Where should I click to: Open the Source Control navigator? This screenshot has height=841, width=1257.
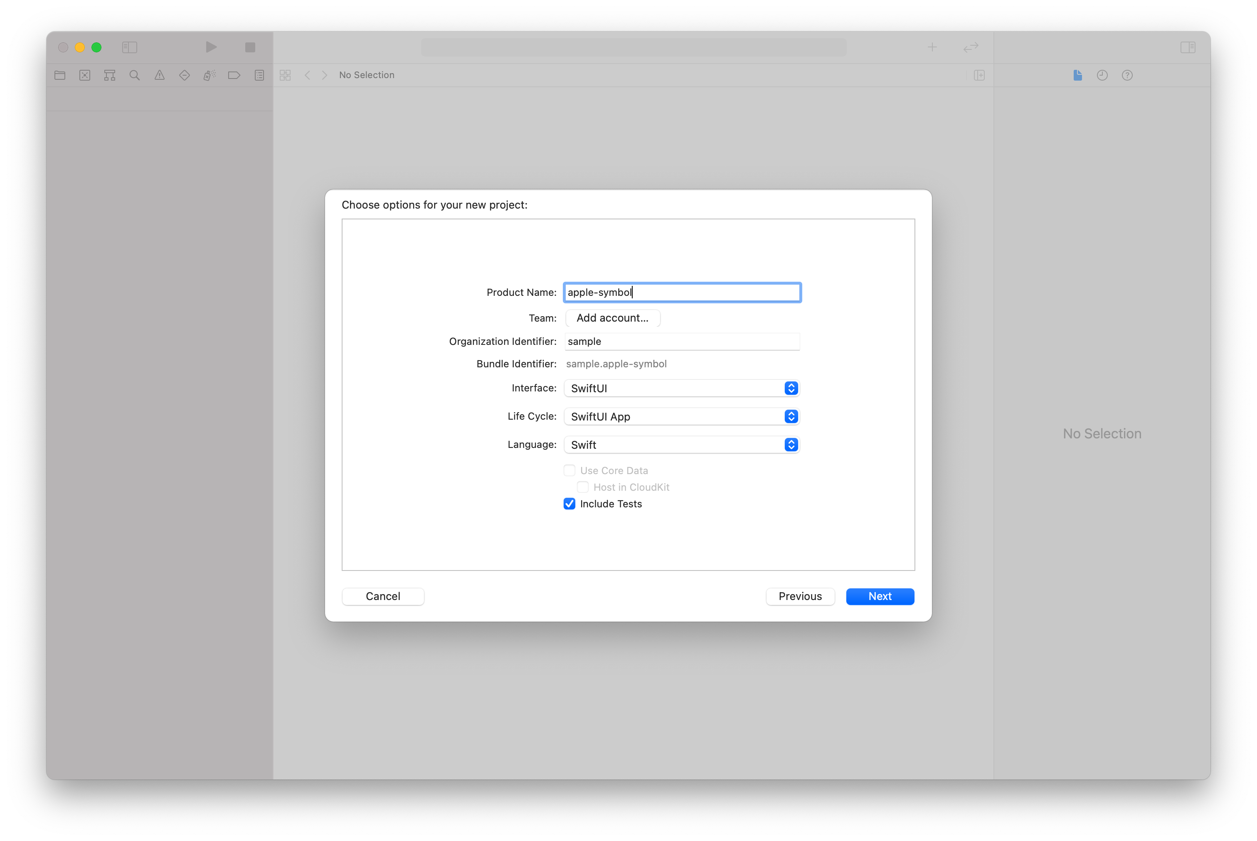pyautogui.click(x=85, y=75)
